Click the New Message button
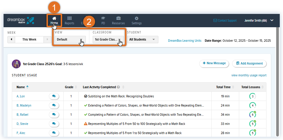283x140 pixels. [x=214, y=63]
